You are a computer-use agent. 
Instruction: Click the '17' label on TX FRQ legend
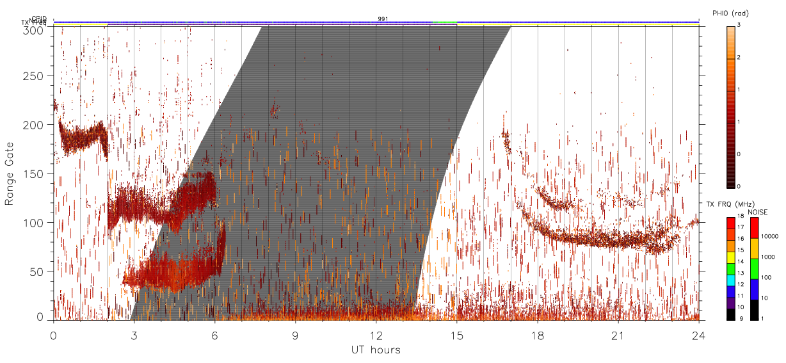coord(741,227)
